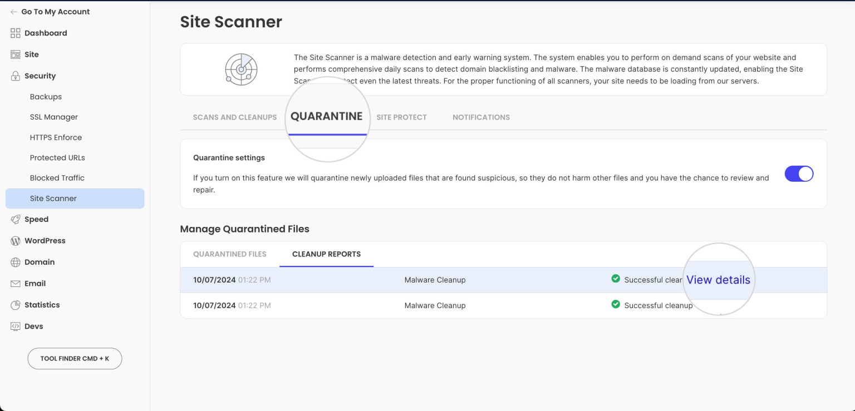855x411 pixels.
Task: Click the Tool Finder CMD + K button
Action: click(75, 359)
